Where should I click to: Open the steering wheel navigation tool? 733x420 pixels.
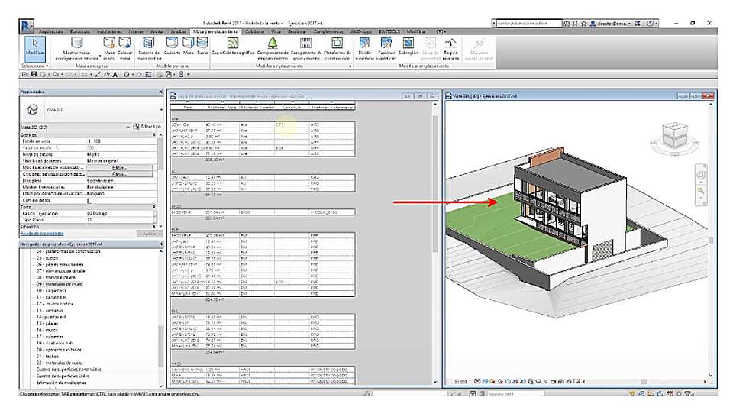pos(701,176)
